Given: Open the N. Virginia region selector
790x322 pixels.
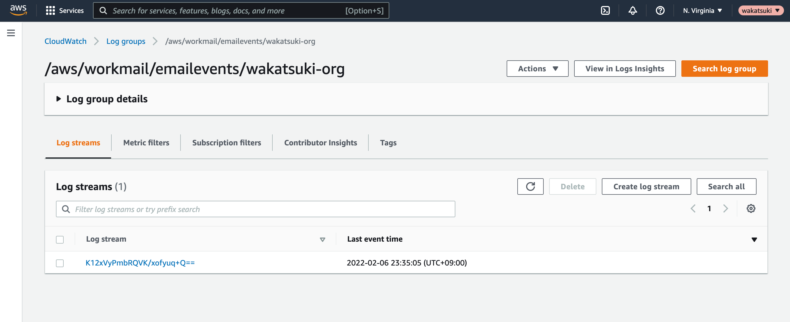Looking at the screenshot, I should [x=702, y=11].
